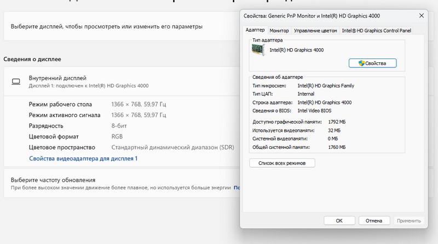Click the Применить button
This screenshot has height=244, width=438.
408,221
